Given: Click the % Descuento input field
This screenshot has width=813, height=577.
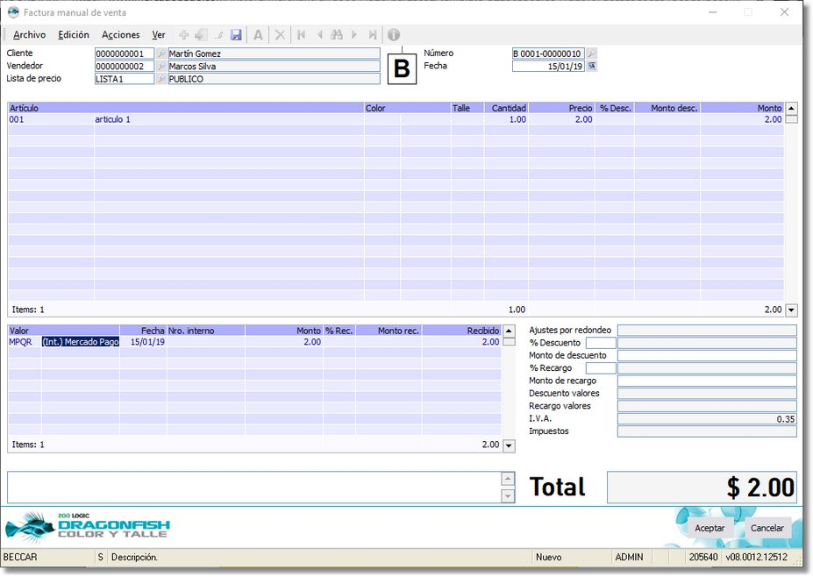Looking at the screenshot, I should [601, 343].
